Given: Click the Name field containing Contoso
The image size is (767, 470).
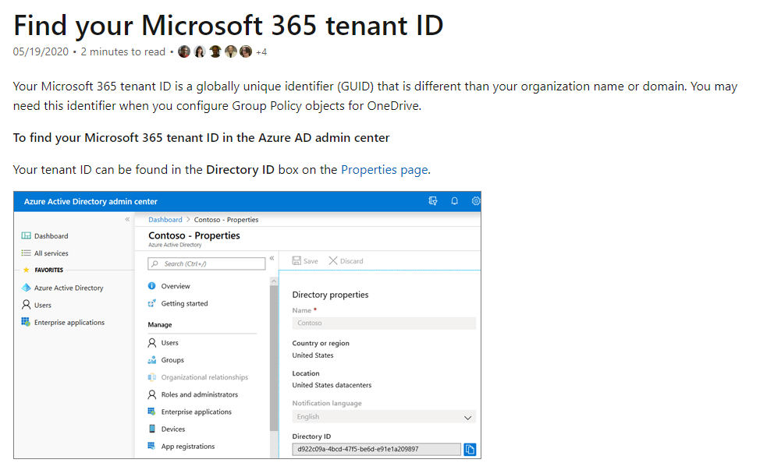Looking at the screenshot, I should point(384,323).
